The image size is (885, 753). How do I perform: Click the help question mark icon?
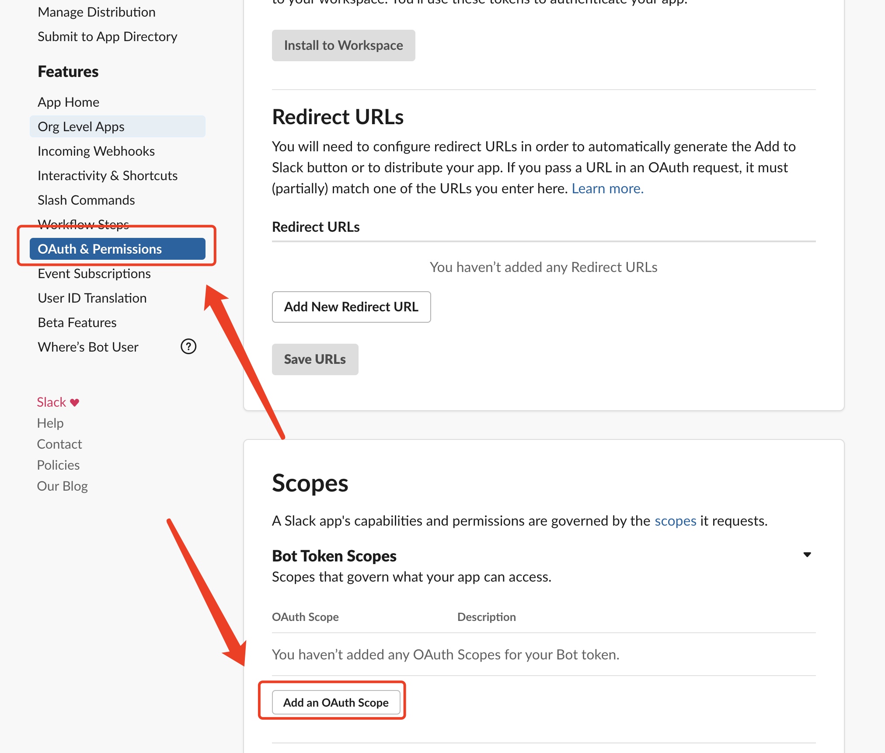coord(188,347)
